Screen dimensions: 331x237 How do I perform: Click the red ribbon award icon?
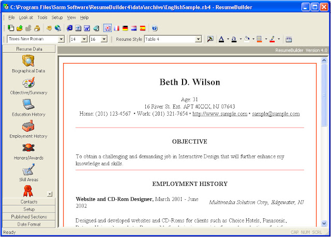[x=28, y=191]
